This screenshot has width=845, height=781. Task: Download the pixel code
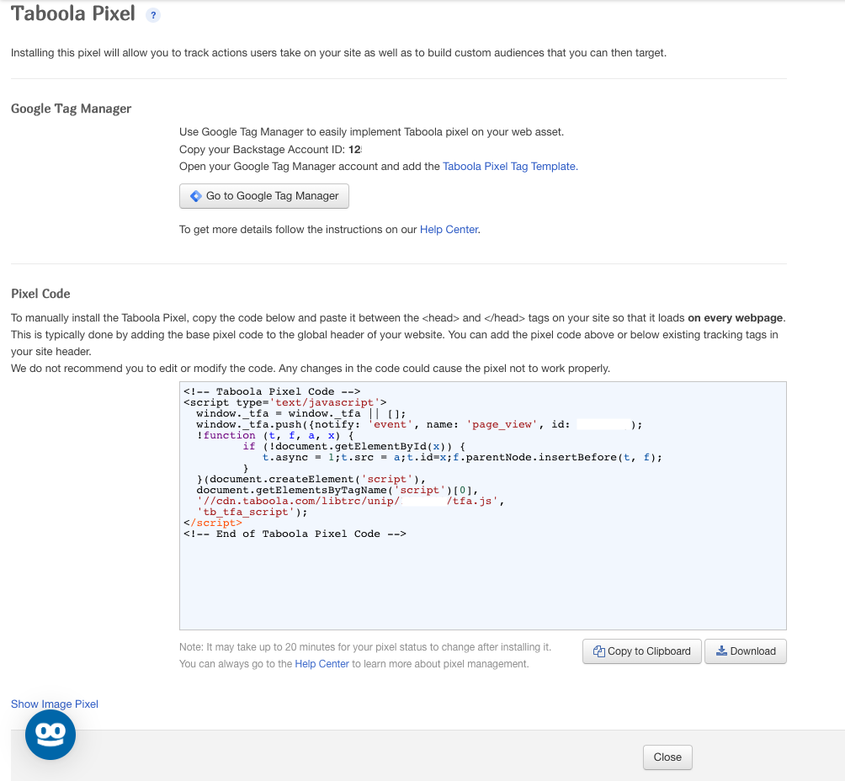point(746,651)
